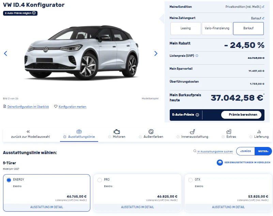Click the 37.042,58 € Barkaufpreis value
273x216 pixels.
pyautogui.click(x=237, y=98)
